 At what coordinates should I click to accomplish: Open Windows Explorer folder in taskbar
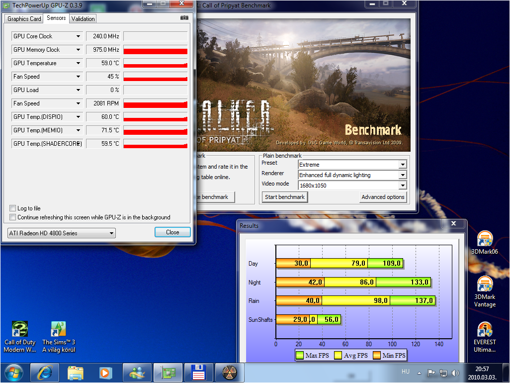[76, 373]
